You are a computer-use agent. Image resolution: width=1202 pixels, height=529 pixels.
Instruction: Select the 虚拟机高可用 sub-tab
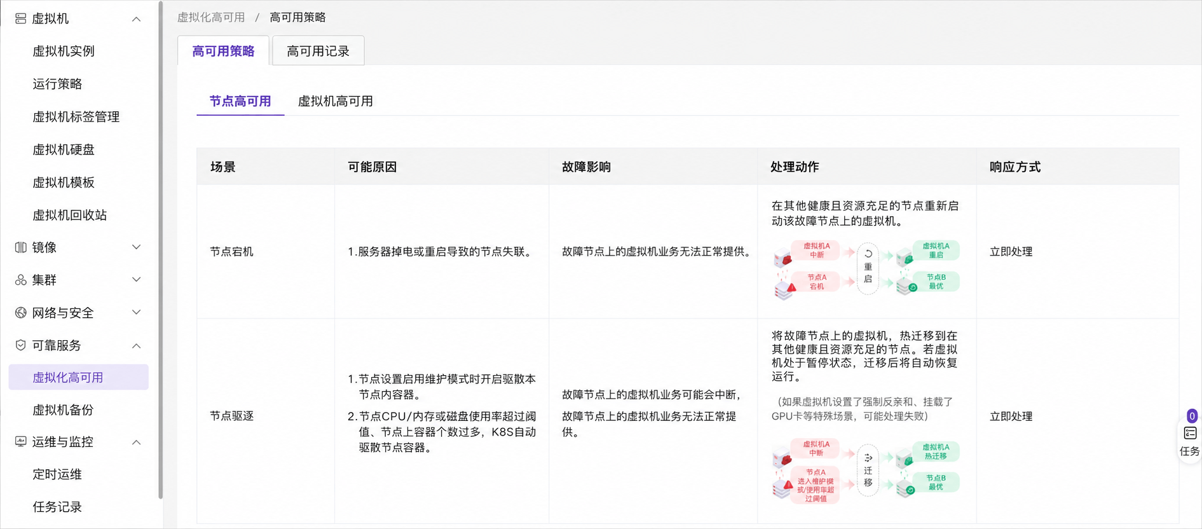[x=336, y=101]
